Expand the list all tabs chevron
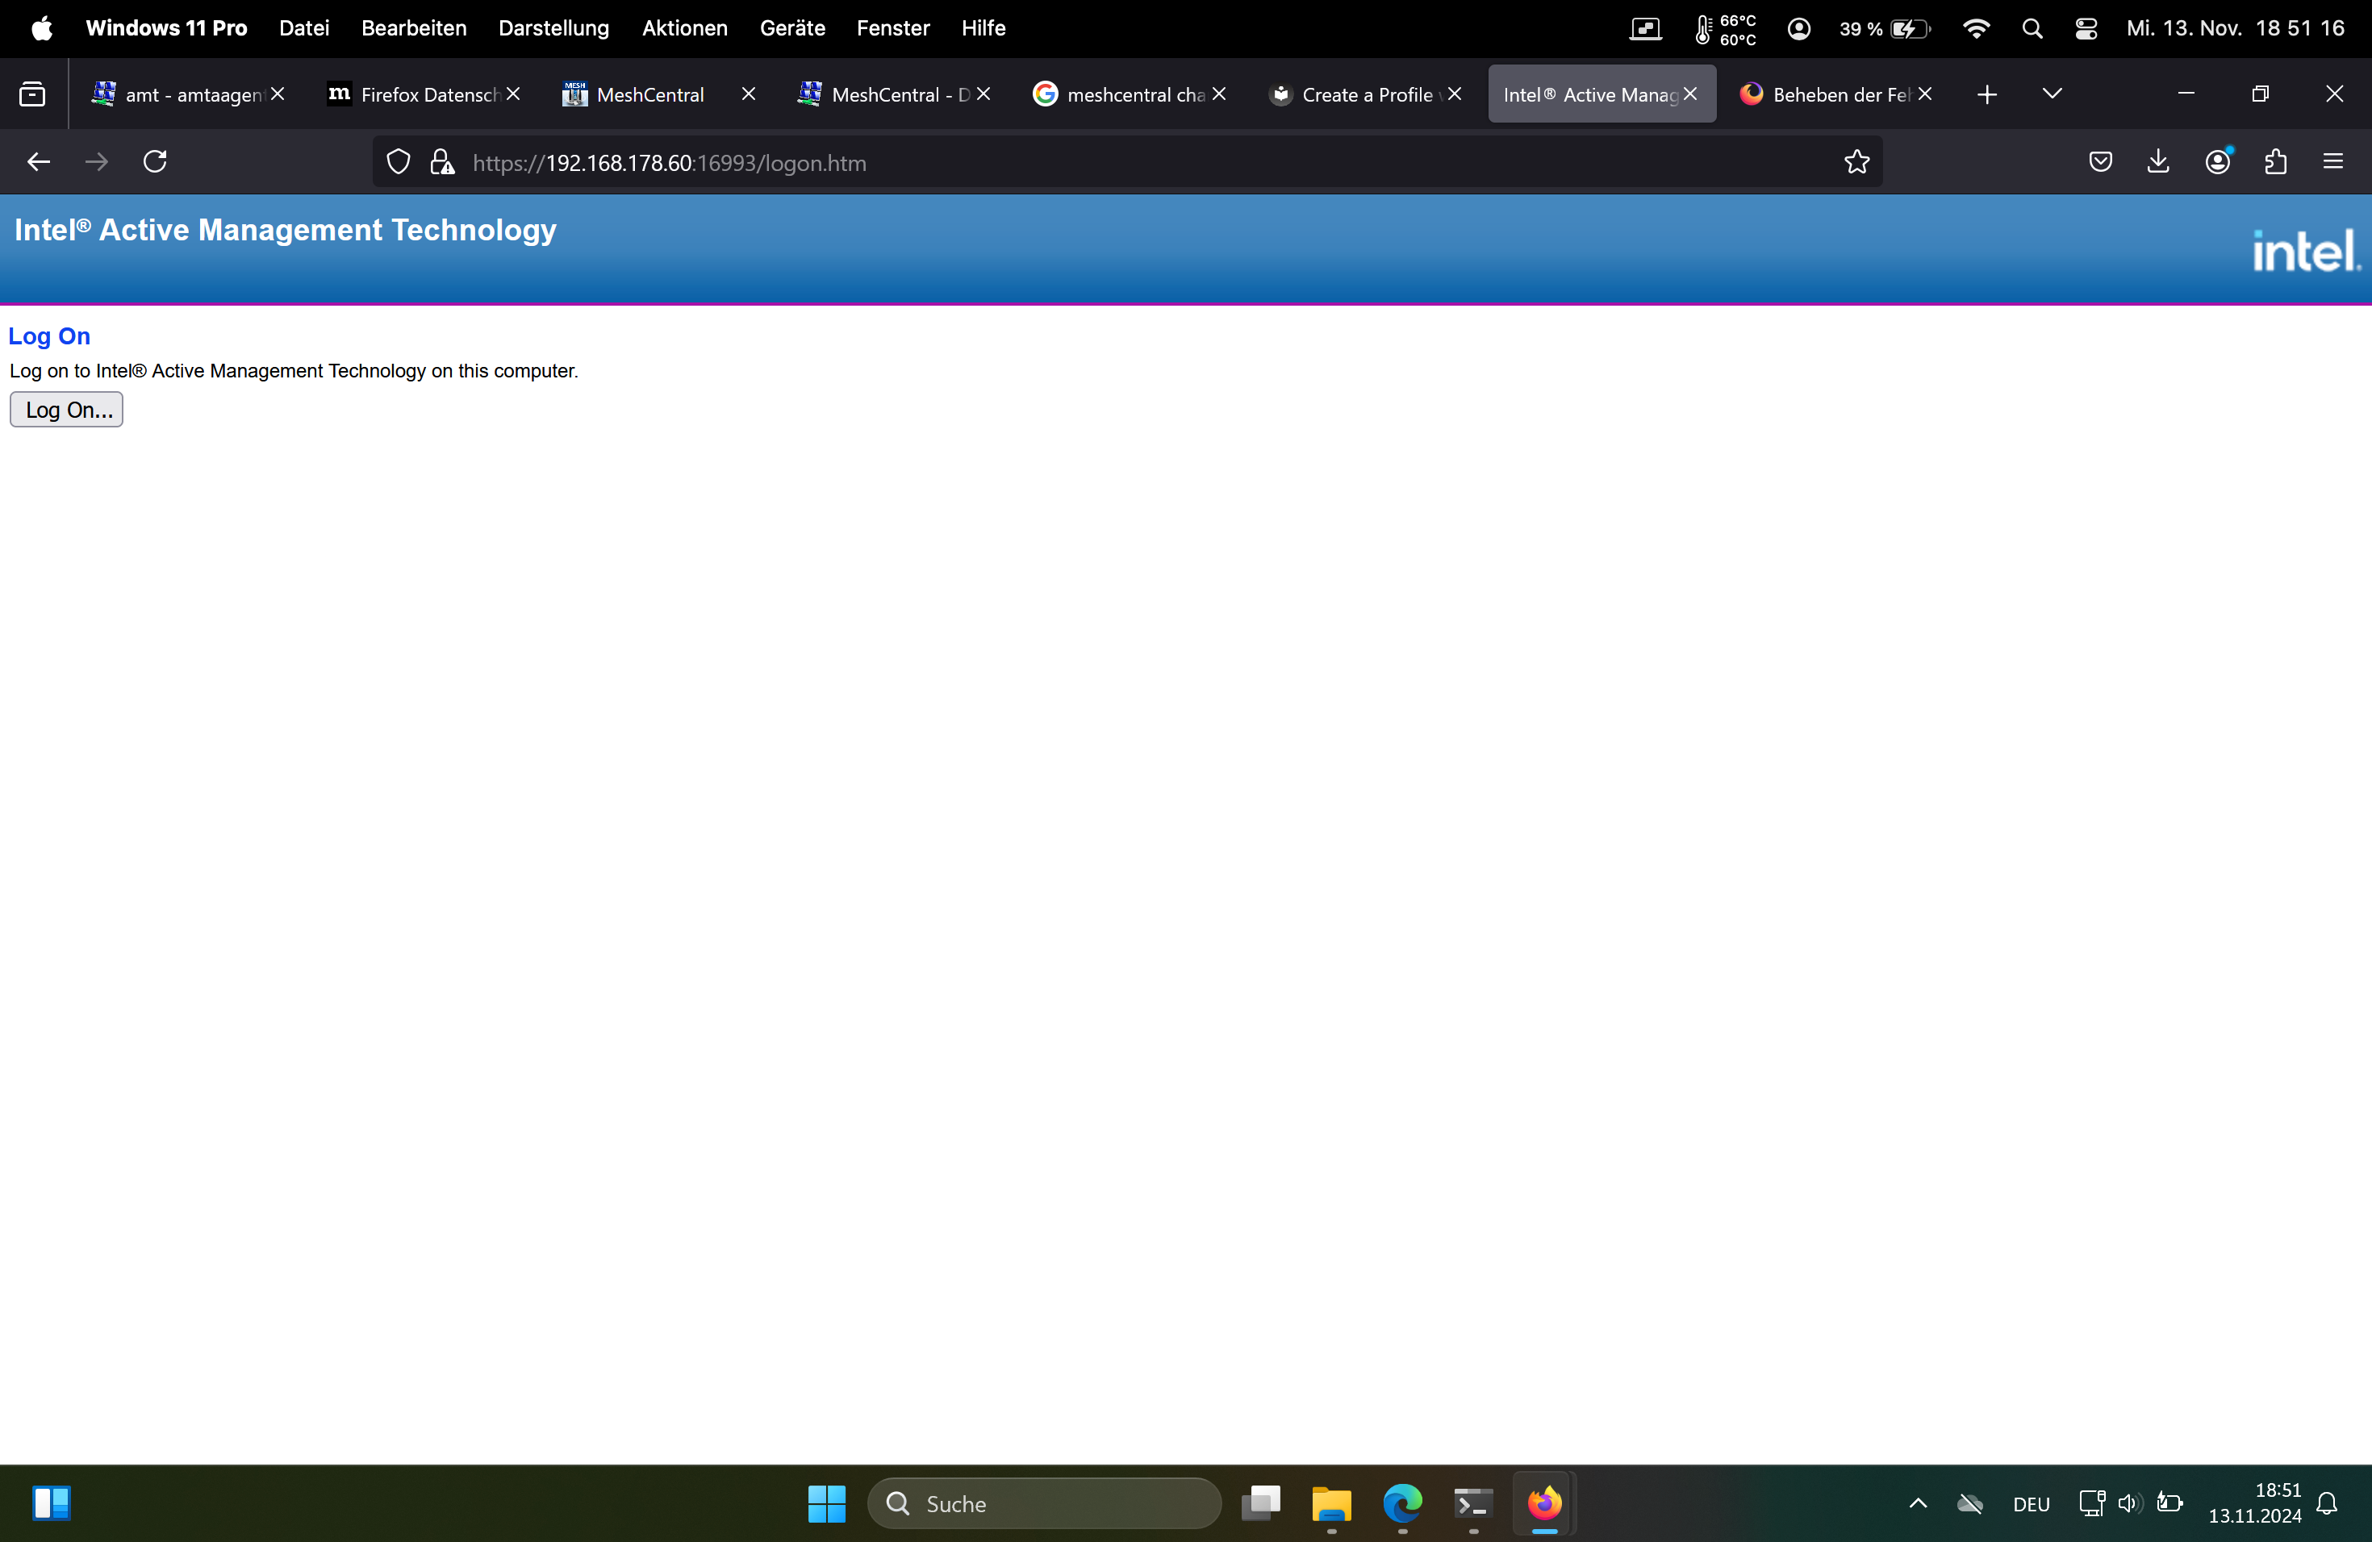The image size is (2372, 1542). 2051,94
